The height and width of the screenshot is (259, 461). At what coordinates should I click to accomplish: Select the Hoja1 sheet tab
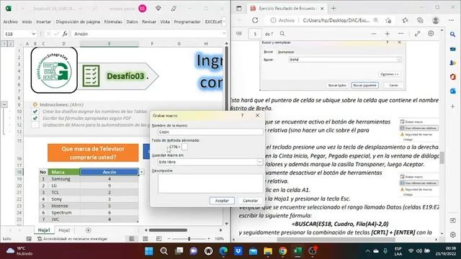pos(44,230)
